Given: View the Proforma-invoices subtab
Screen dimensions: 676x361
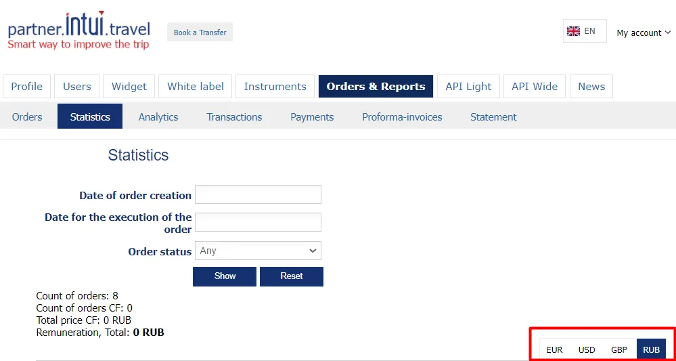Looking at the screenshot, I should pyautogui.click(x=402, y=116).
